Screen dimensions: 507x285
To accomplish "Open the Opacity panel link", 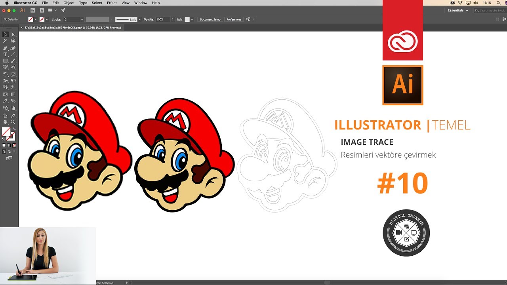I will tap(149, 19).
